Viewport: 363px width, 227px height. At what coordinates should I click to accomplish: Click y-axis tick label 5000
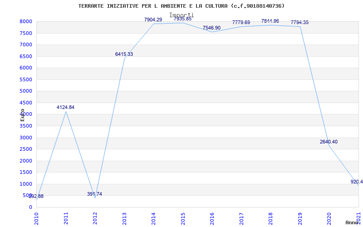[x=26, y=91]
